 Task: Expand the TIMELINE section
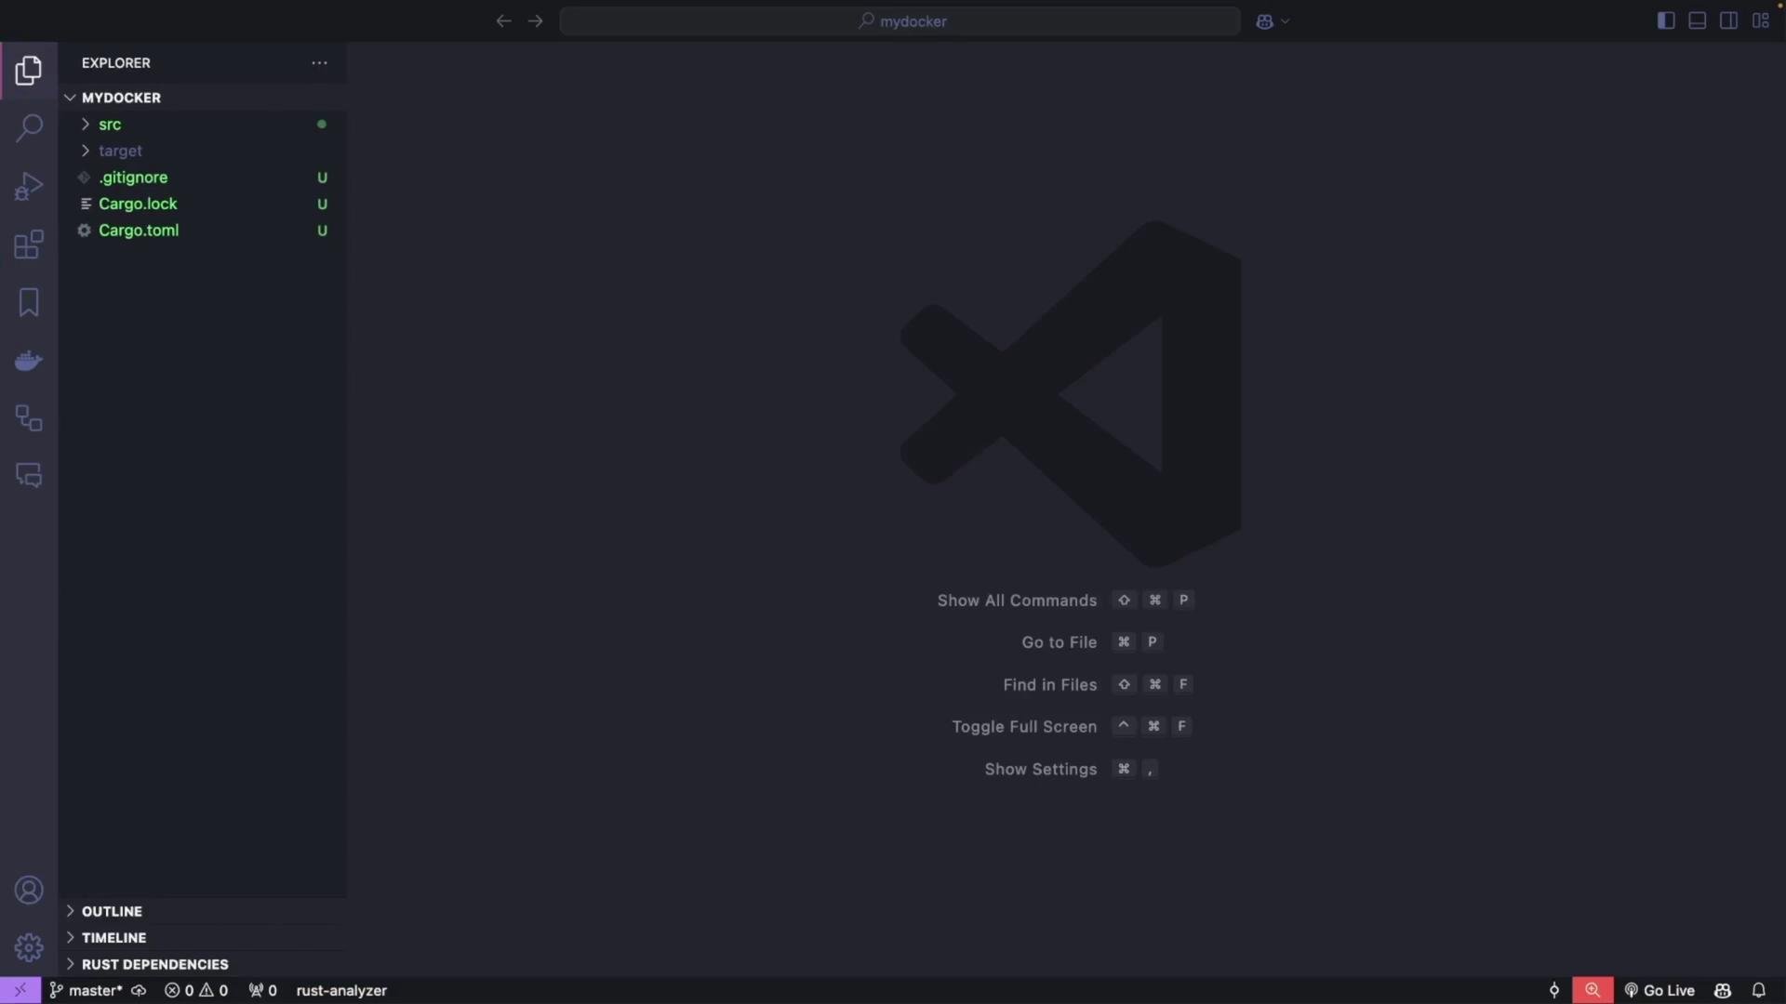(203, 937)
